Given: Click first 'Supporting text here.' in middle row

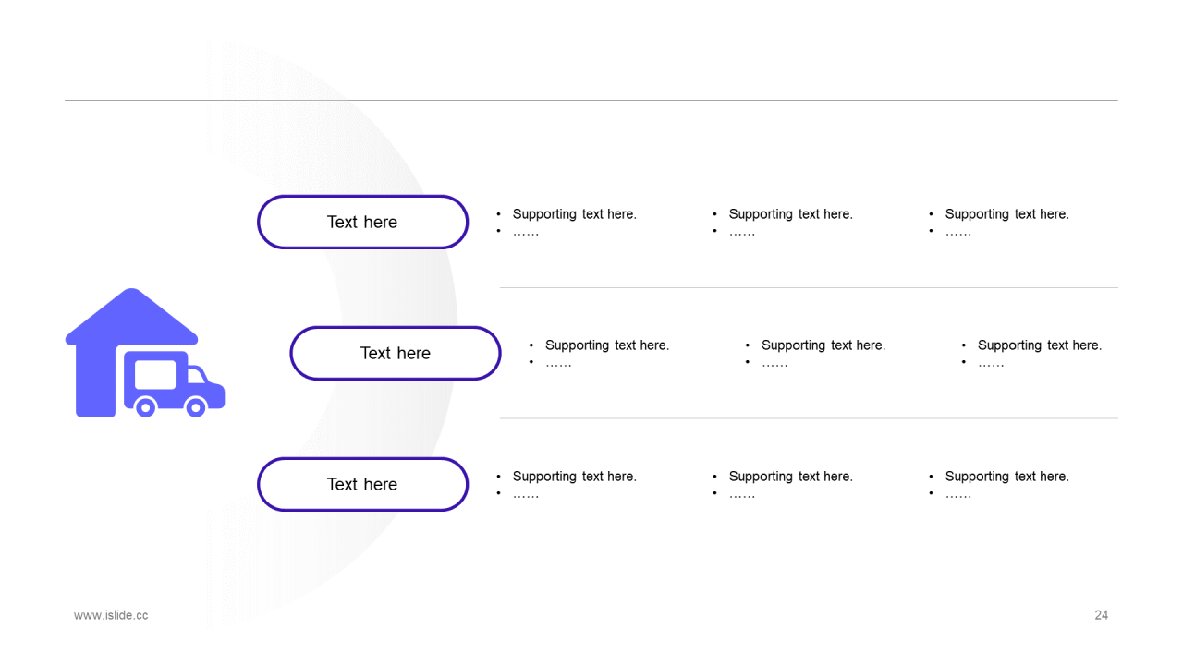Looking at the screenshot, I should click(607, 345).
